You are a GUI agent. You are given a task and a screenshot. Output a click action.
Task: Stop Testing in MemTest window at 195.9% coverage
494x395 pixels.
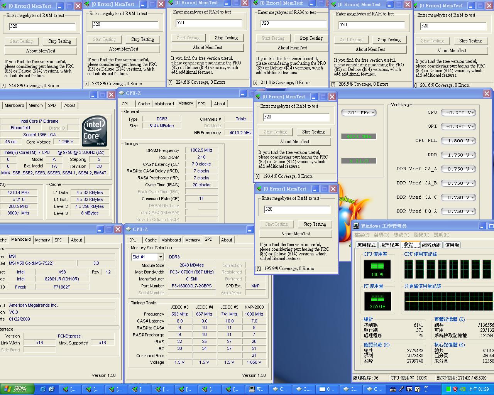315,224
